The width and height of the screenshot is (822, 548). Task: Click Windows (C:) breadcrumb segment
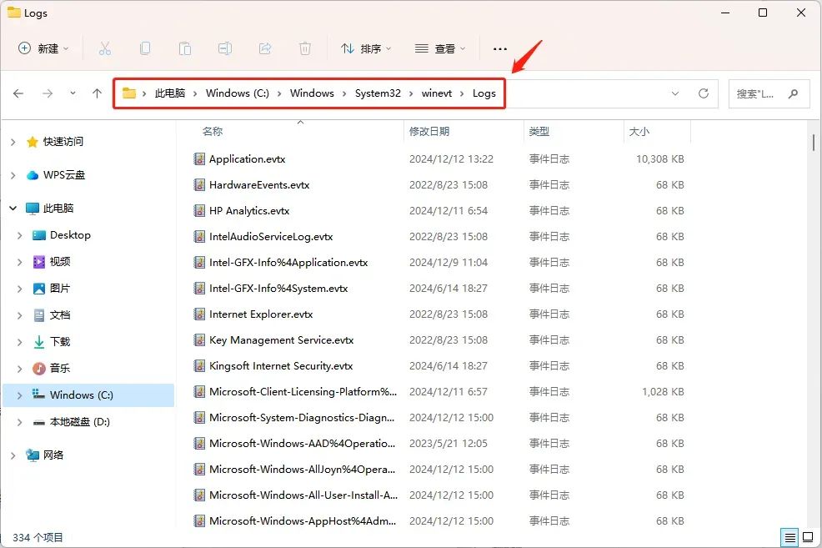pos(238,93)
